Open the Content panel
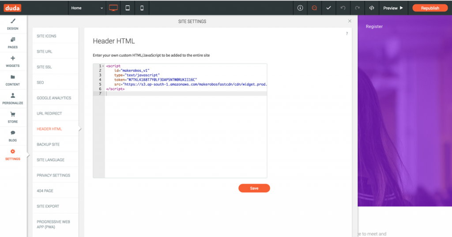The width and height of the screenshot is (452, 237). (13, 81)
